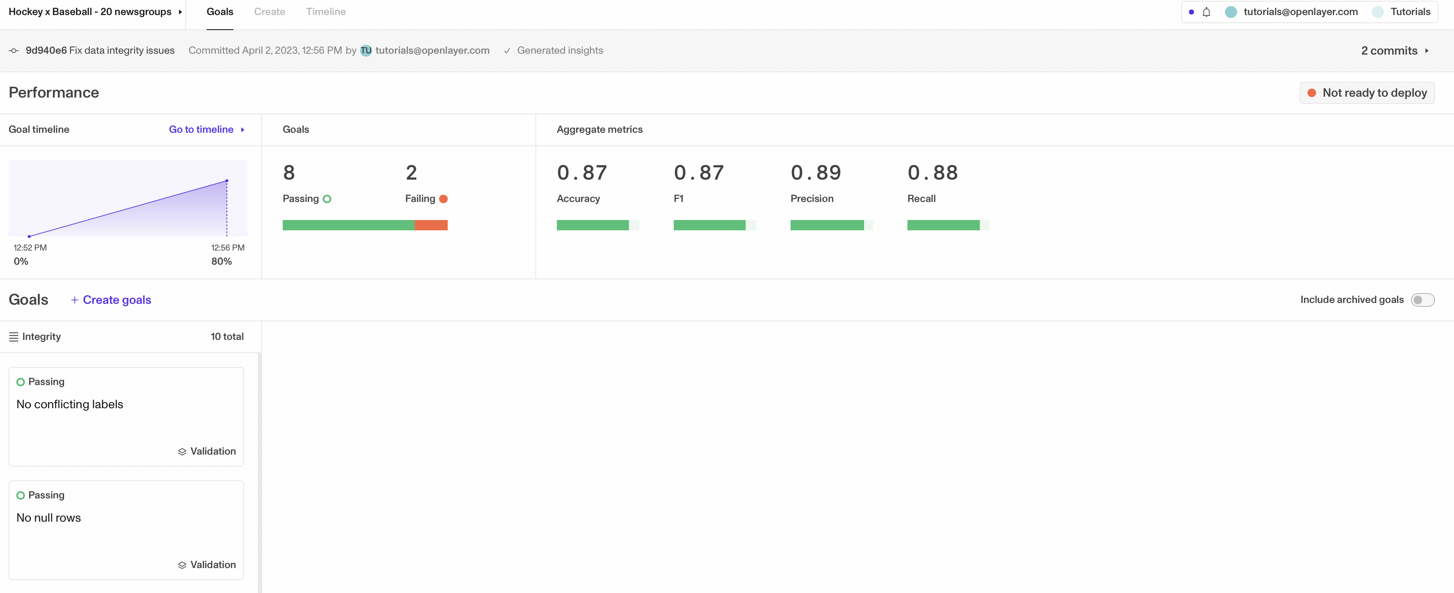Click the passing/failing goals progress bar
Image resolution: width=1454 pixels, height=593 pixels.
[365, 225]
